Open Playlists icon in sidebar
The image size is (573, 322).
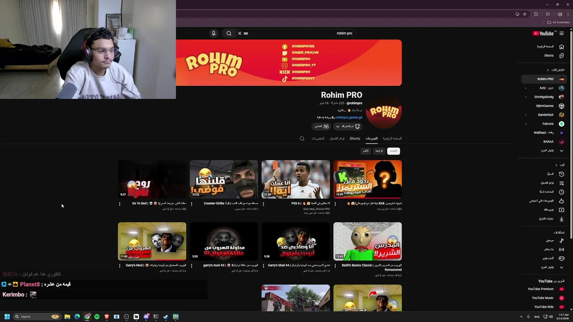(x=561, y=183)
